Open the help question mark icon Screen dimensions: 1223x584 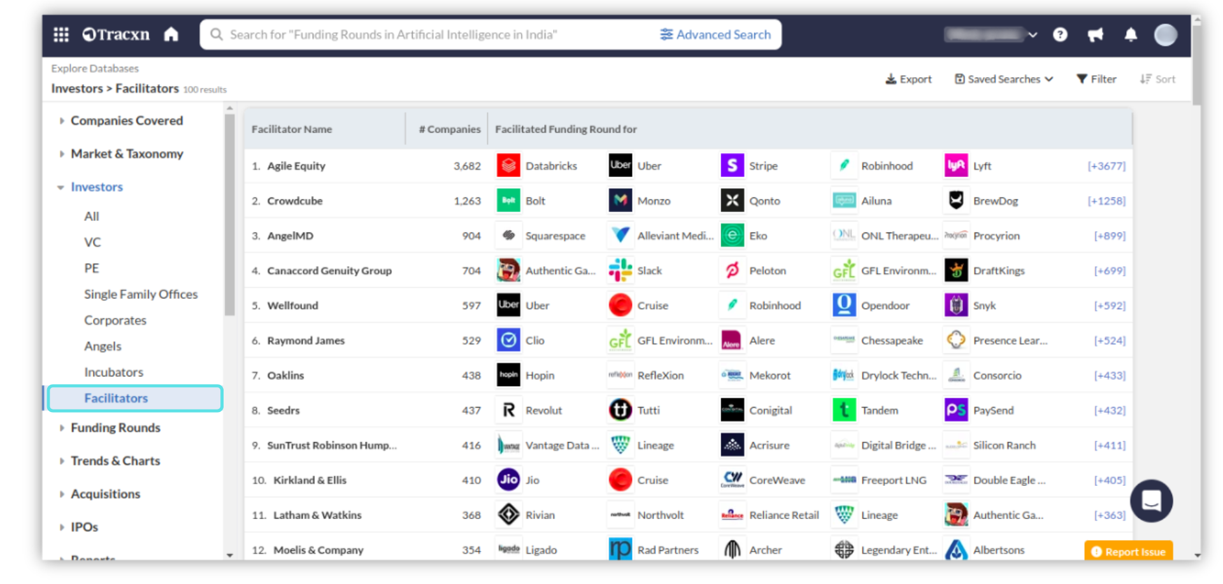[1060, 34]
